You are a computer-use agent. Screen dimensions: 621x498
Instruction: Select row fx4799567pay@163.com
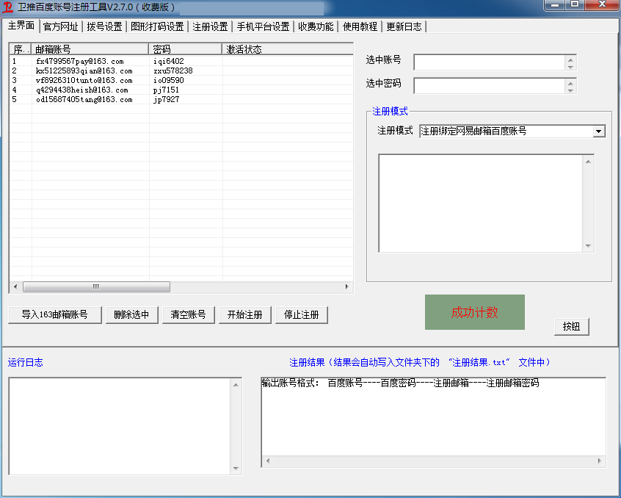181,62
